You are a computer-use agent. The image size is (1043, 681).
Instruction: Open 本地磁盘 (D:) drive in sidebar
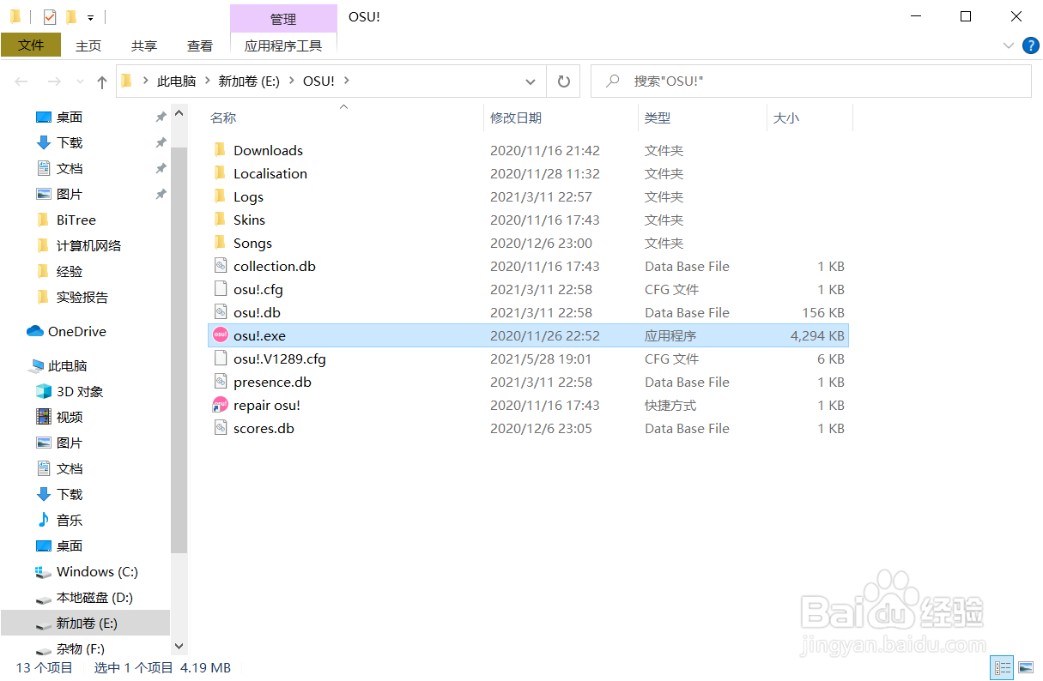click(x=84, y=597)
